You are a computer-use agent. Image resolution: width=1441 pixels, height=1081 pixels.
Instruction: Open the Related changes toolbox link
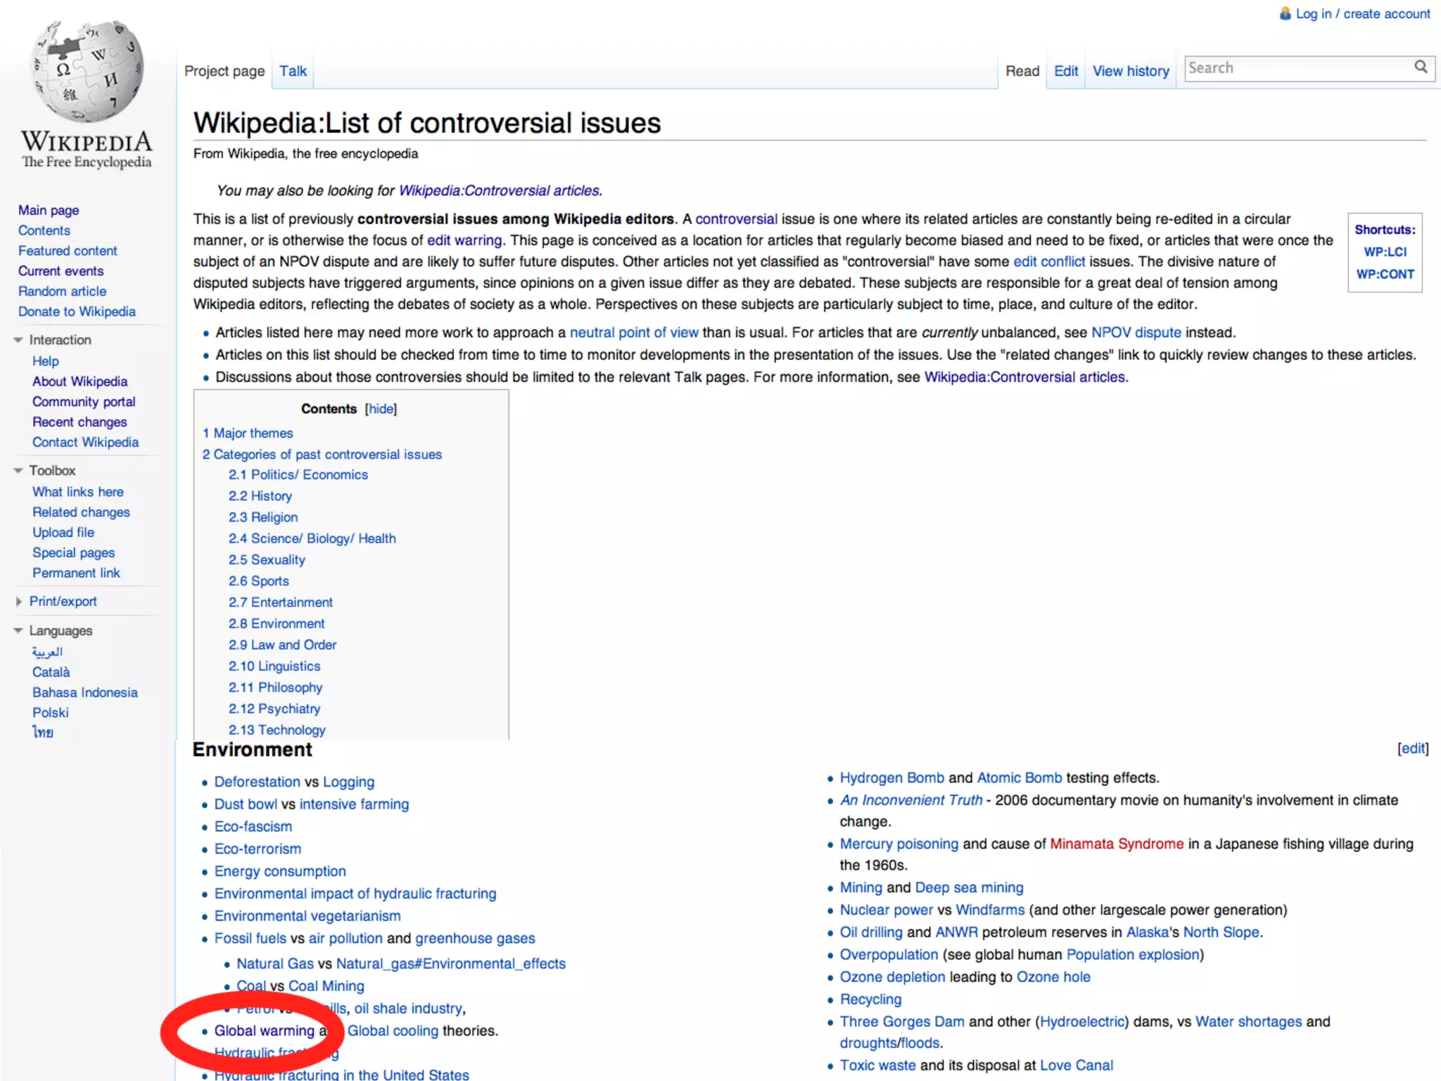[81, 512]
